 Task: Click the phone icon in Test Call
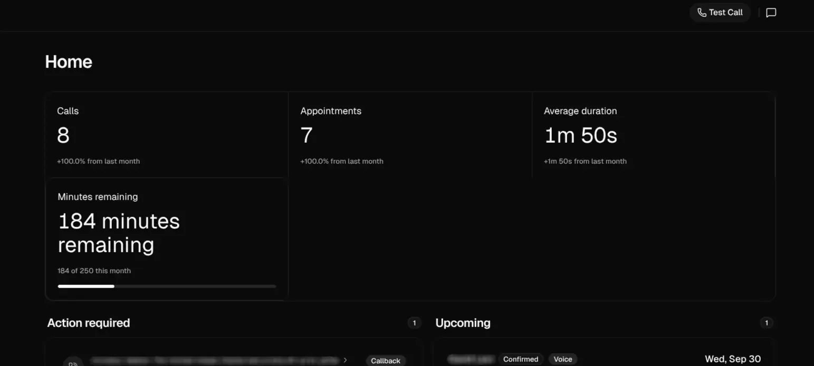[x=702, y=13]
